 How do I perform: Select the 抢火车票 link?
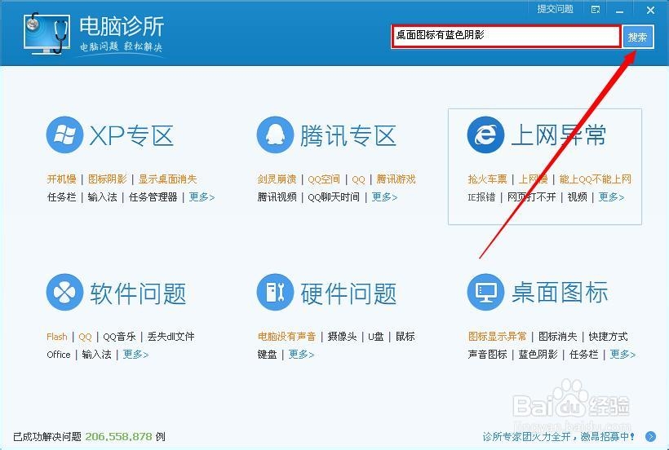[487, 179]
